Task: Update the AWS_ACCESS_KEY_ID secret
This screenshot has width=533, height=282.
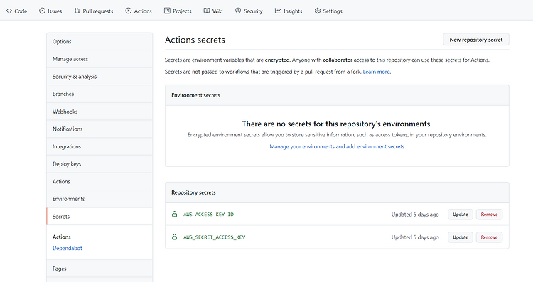Action: 461,215
